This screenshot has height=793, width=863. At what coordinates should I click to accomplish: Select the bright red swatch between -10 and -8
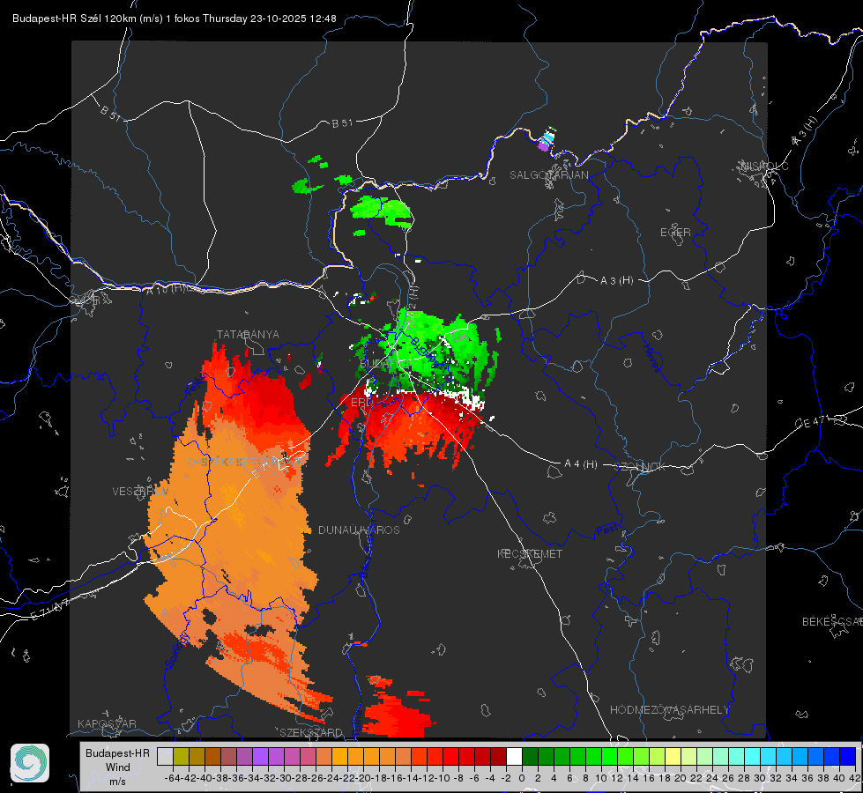pos(450,756)
